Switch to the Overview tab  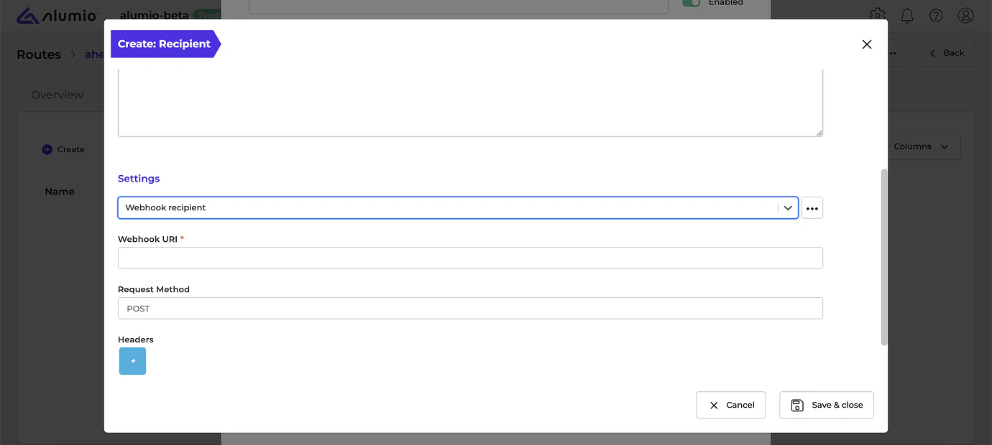pyautogui.click(x=58, y=95)
